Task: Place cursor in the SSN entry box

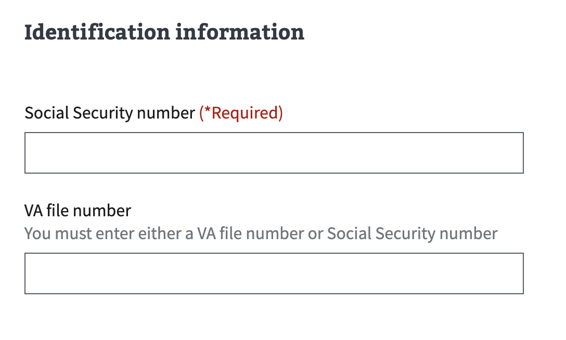Action: [x=274, y=153]
